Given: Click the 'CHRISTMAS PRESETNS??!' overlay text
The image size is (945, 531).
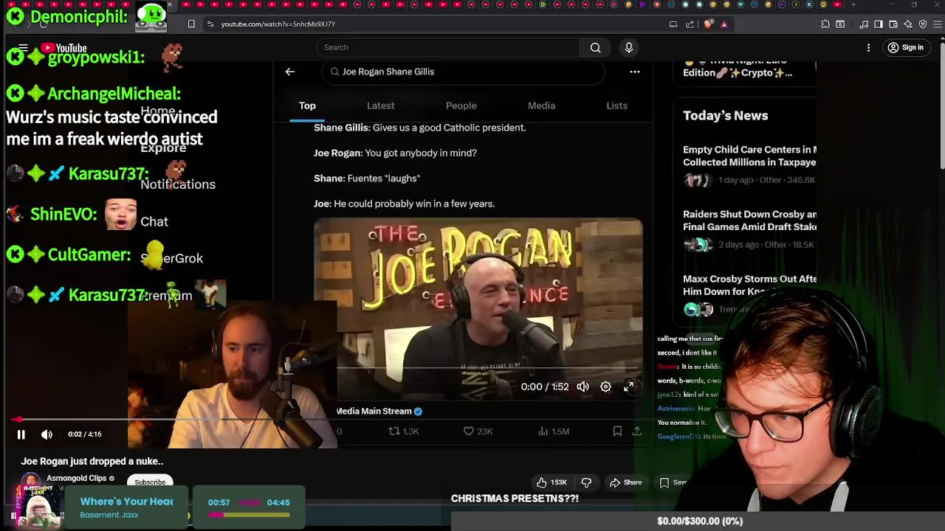Looking at the screenshot, I should [x=515, y=499].
